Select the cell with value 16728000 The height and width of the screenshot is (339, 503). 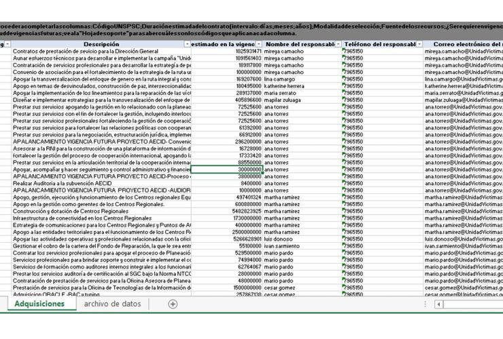[x=227, y=149]
